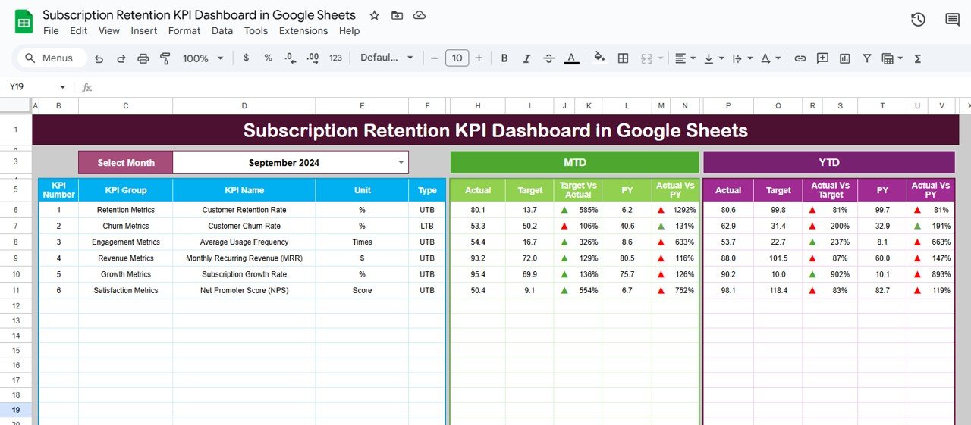Expand the Select Month dropdown arrow

(x=401, y=162)
